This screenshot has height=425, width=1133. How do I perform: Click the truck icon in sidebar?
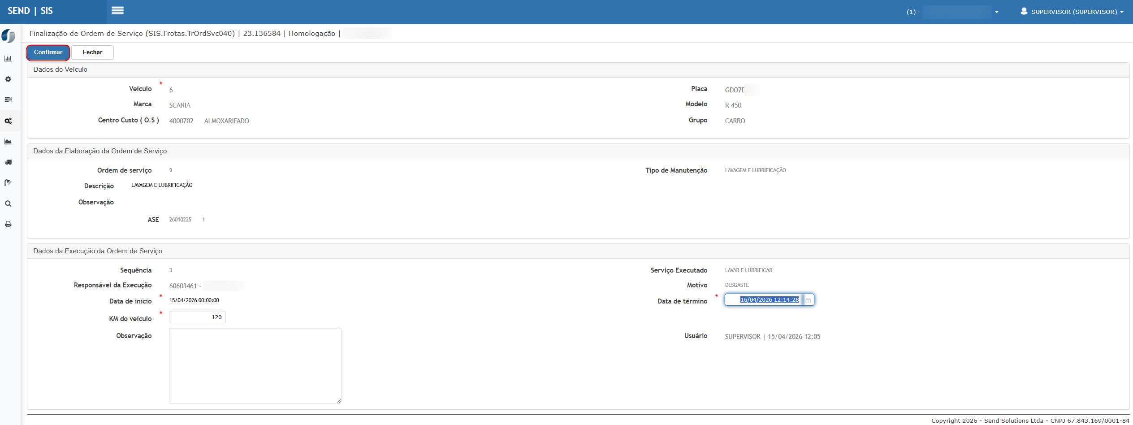click(8, 162)
